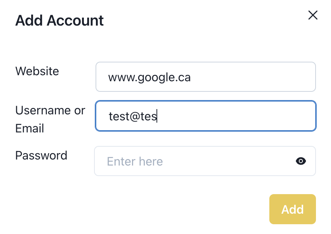This screenshot has height=234, width=331.
Task: Dismiss dialog with the X icon
Action: click(313, 15)
